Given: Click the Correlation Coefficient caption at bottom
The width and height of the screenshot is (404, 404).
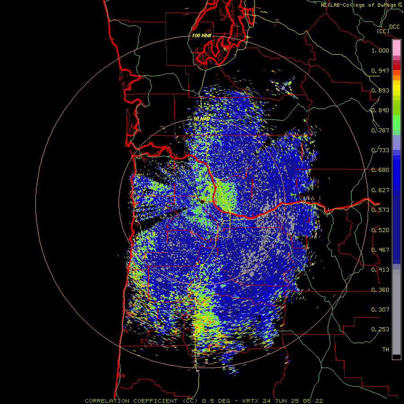Looking at the screenshot, I should (x=204, y=401).
